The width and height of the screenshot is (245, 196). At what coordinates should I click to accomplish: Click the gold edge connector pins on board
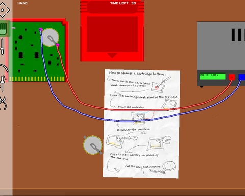click(37, 79)
